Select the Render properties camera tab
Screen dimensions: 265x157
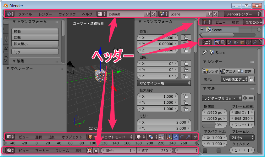[x=217, y=42]
